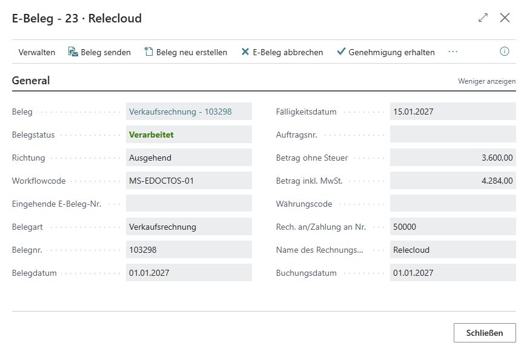Show more actions via the ellipsis
Screen dimensions: 527x354
click(453, 52)
